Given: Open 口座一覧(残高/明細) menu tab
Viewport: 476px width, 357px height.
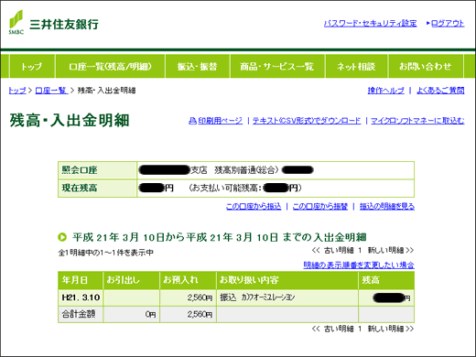Looking at the screenshot, I should click(x=110, y=66).
